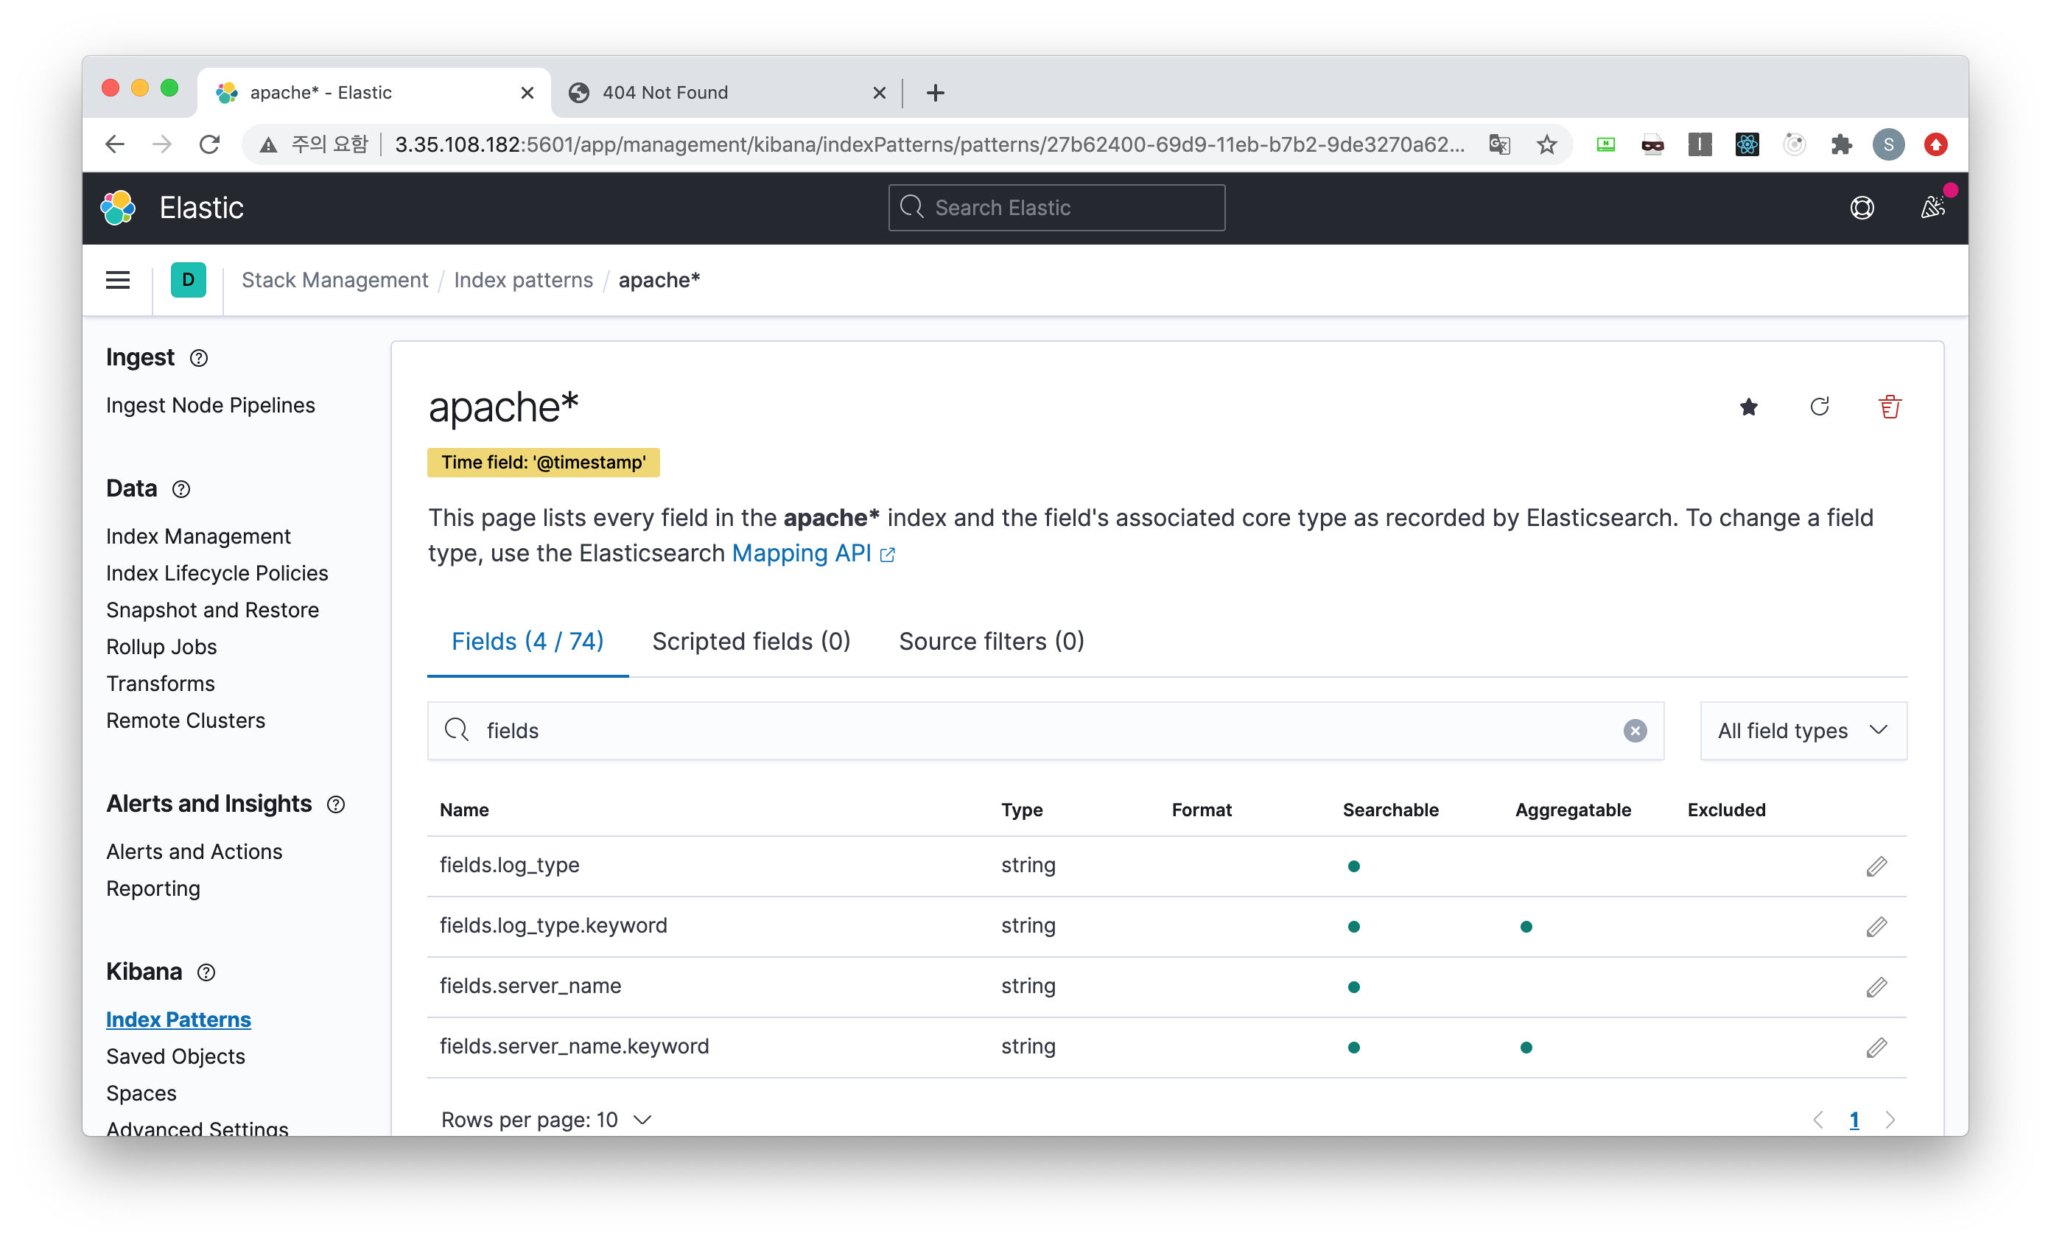Open Ingest Node Pipelines

point(211,405)
